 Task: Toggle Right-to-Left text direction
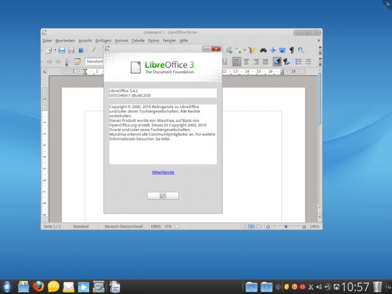[286, 61]
